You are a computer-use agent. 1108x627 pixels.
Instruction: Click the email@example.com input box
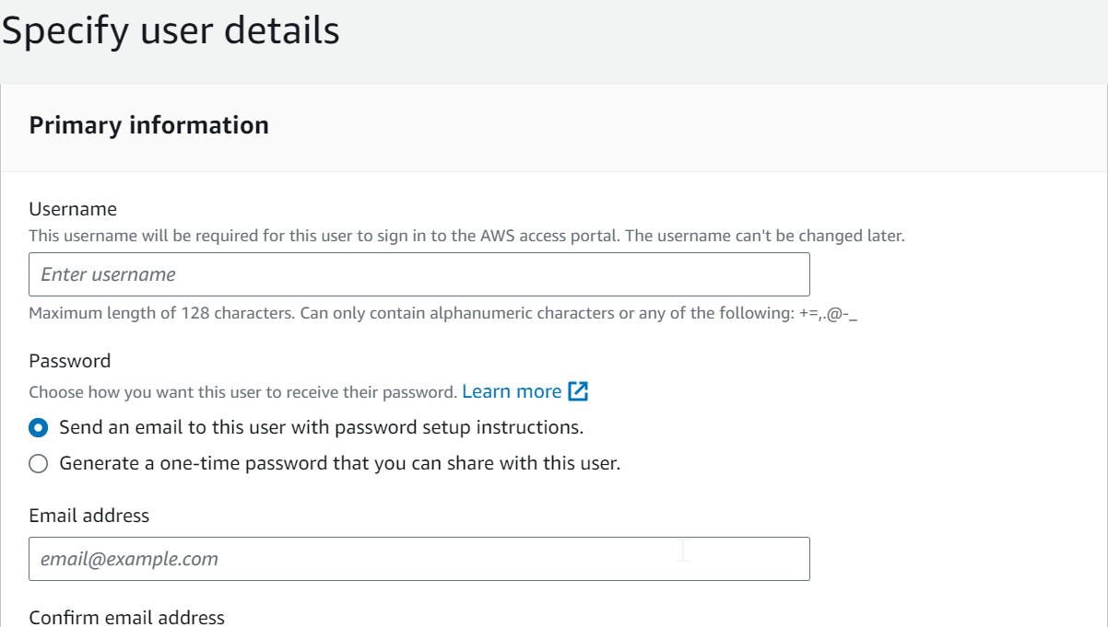(419, 559)
